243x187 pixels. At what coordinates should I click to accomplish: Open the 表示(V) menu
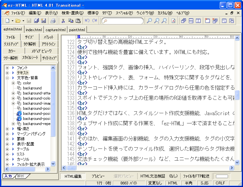[51, 13]
